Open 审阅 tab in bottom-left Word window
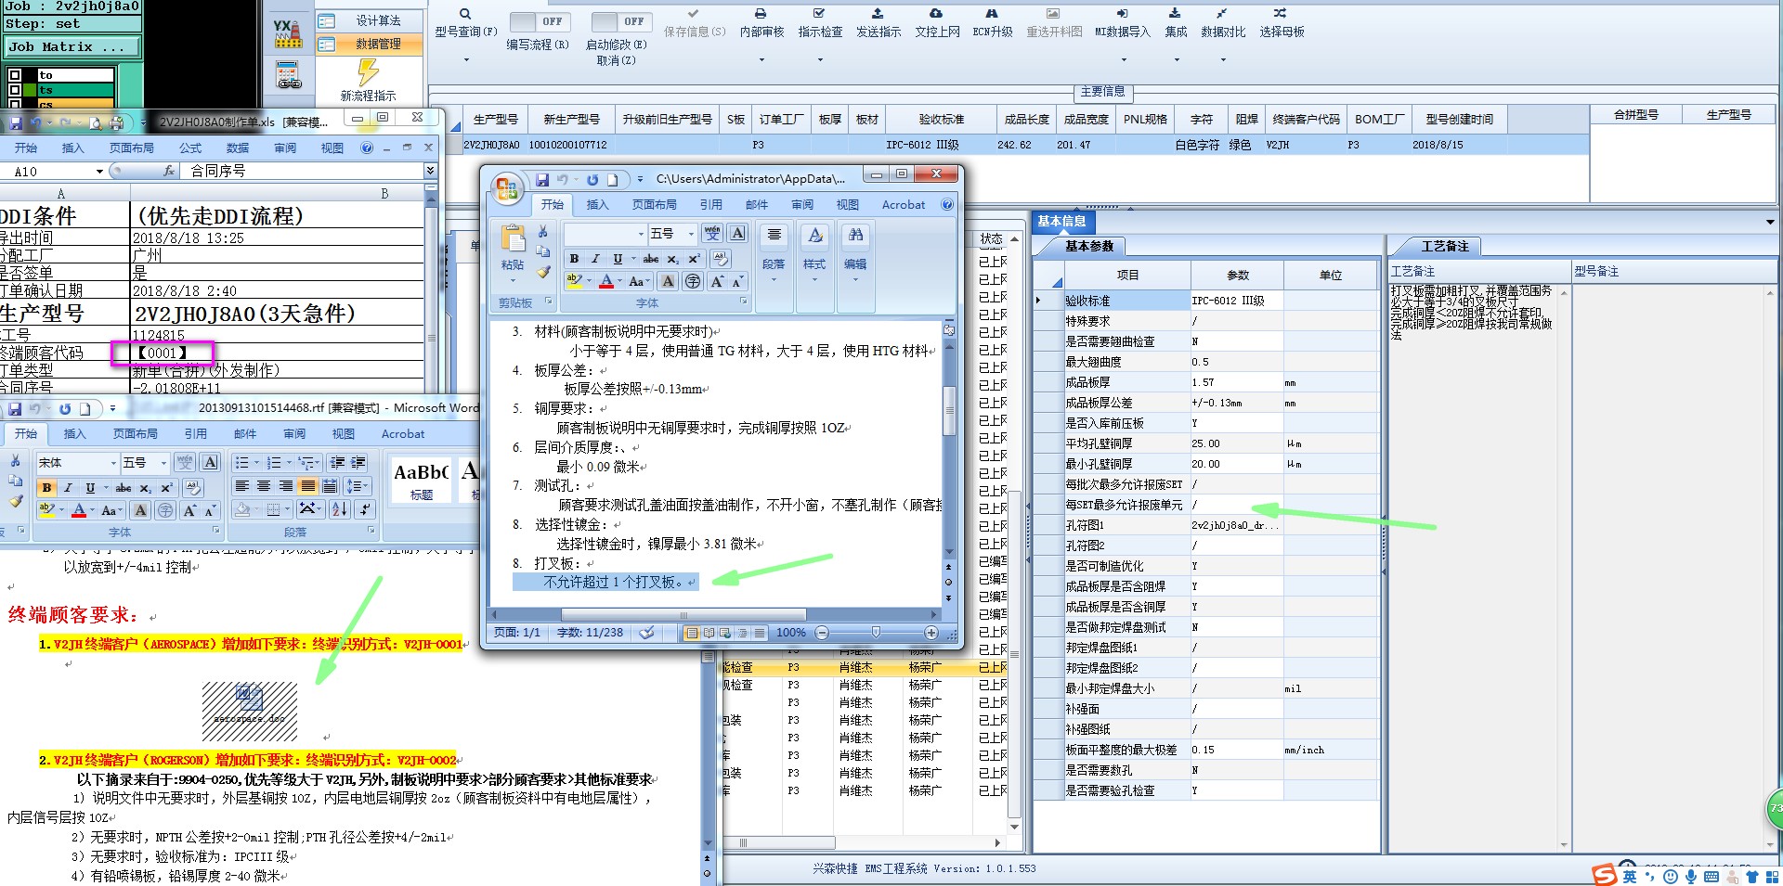 point(294,433)
